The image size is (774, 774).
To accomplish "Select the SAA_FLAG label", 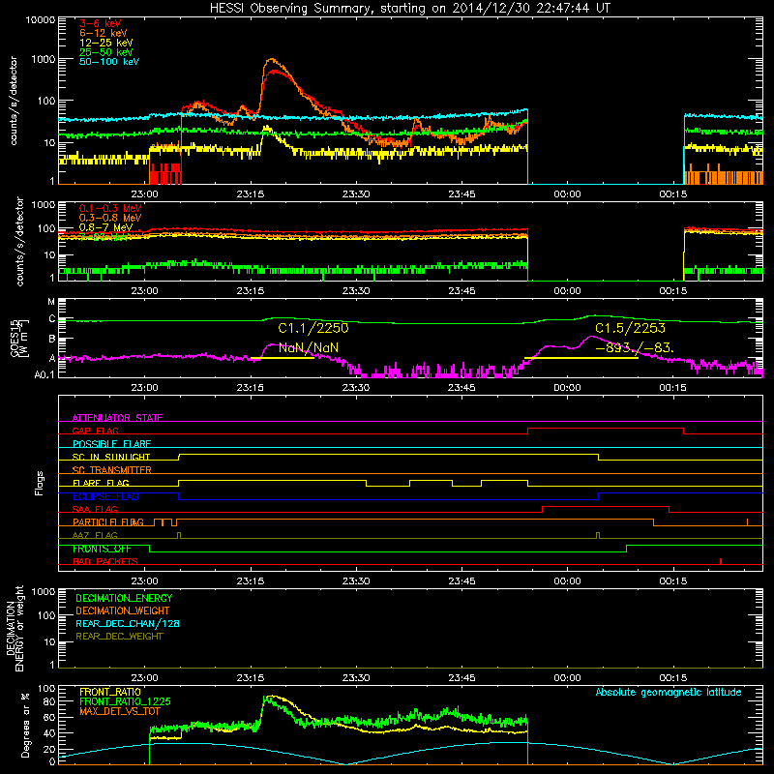I will click(95, 509).
